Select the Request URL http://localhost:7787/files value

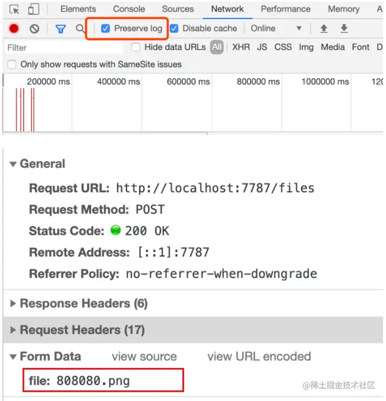point(215,188)
